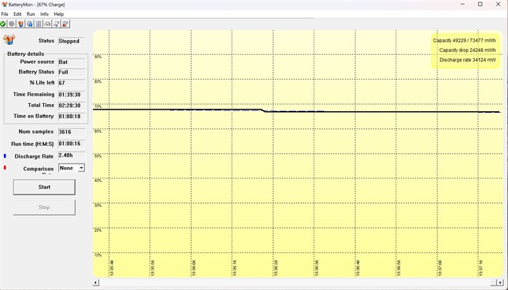Click the Discharge rate 34124 mW text

(467, 60)
